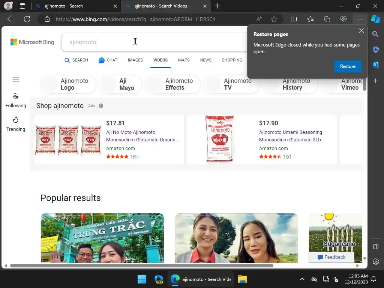Click the browser back arrow
Image resolution: width=384 pixels, height=288 pixels.
[x=10, y=19]
